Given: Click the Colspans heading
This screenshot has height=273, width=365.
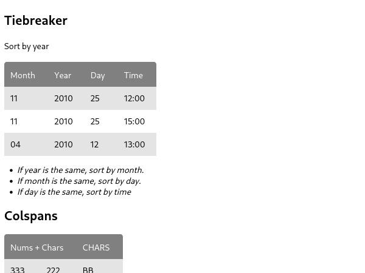Looking at the screenshot, I should [31, 216].
